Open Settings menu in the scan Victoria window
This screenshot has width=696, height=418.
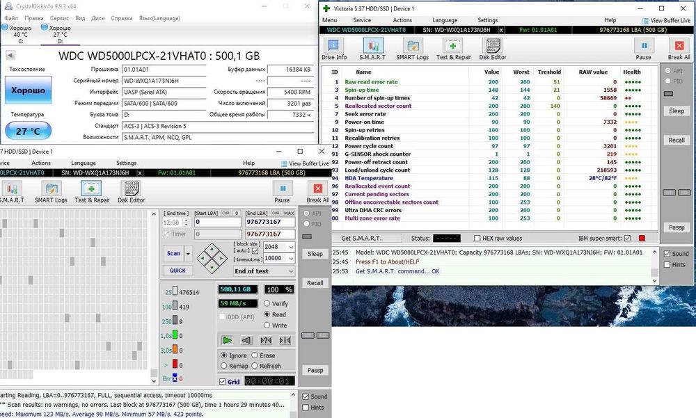click(x=127, y=163)
